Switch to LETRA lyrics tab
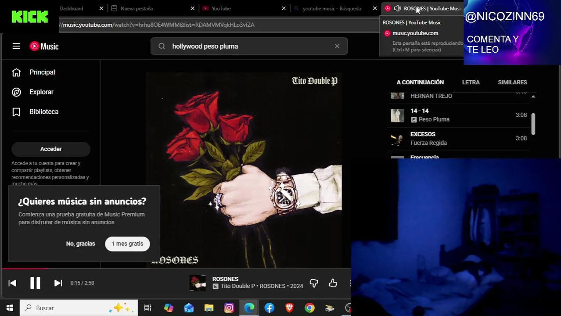561x316 pixels. pos(471,82)
